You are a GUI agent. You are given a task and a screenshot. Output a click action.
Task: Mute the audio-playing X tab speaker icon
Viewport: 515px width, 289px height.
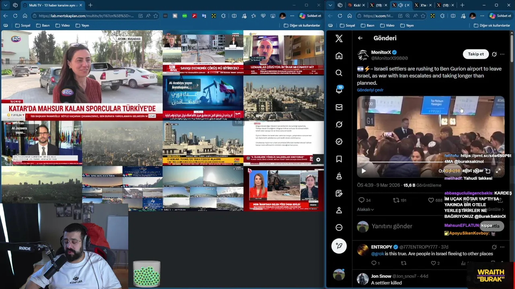(401, 5)
